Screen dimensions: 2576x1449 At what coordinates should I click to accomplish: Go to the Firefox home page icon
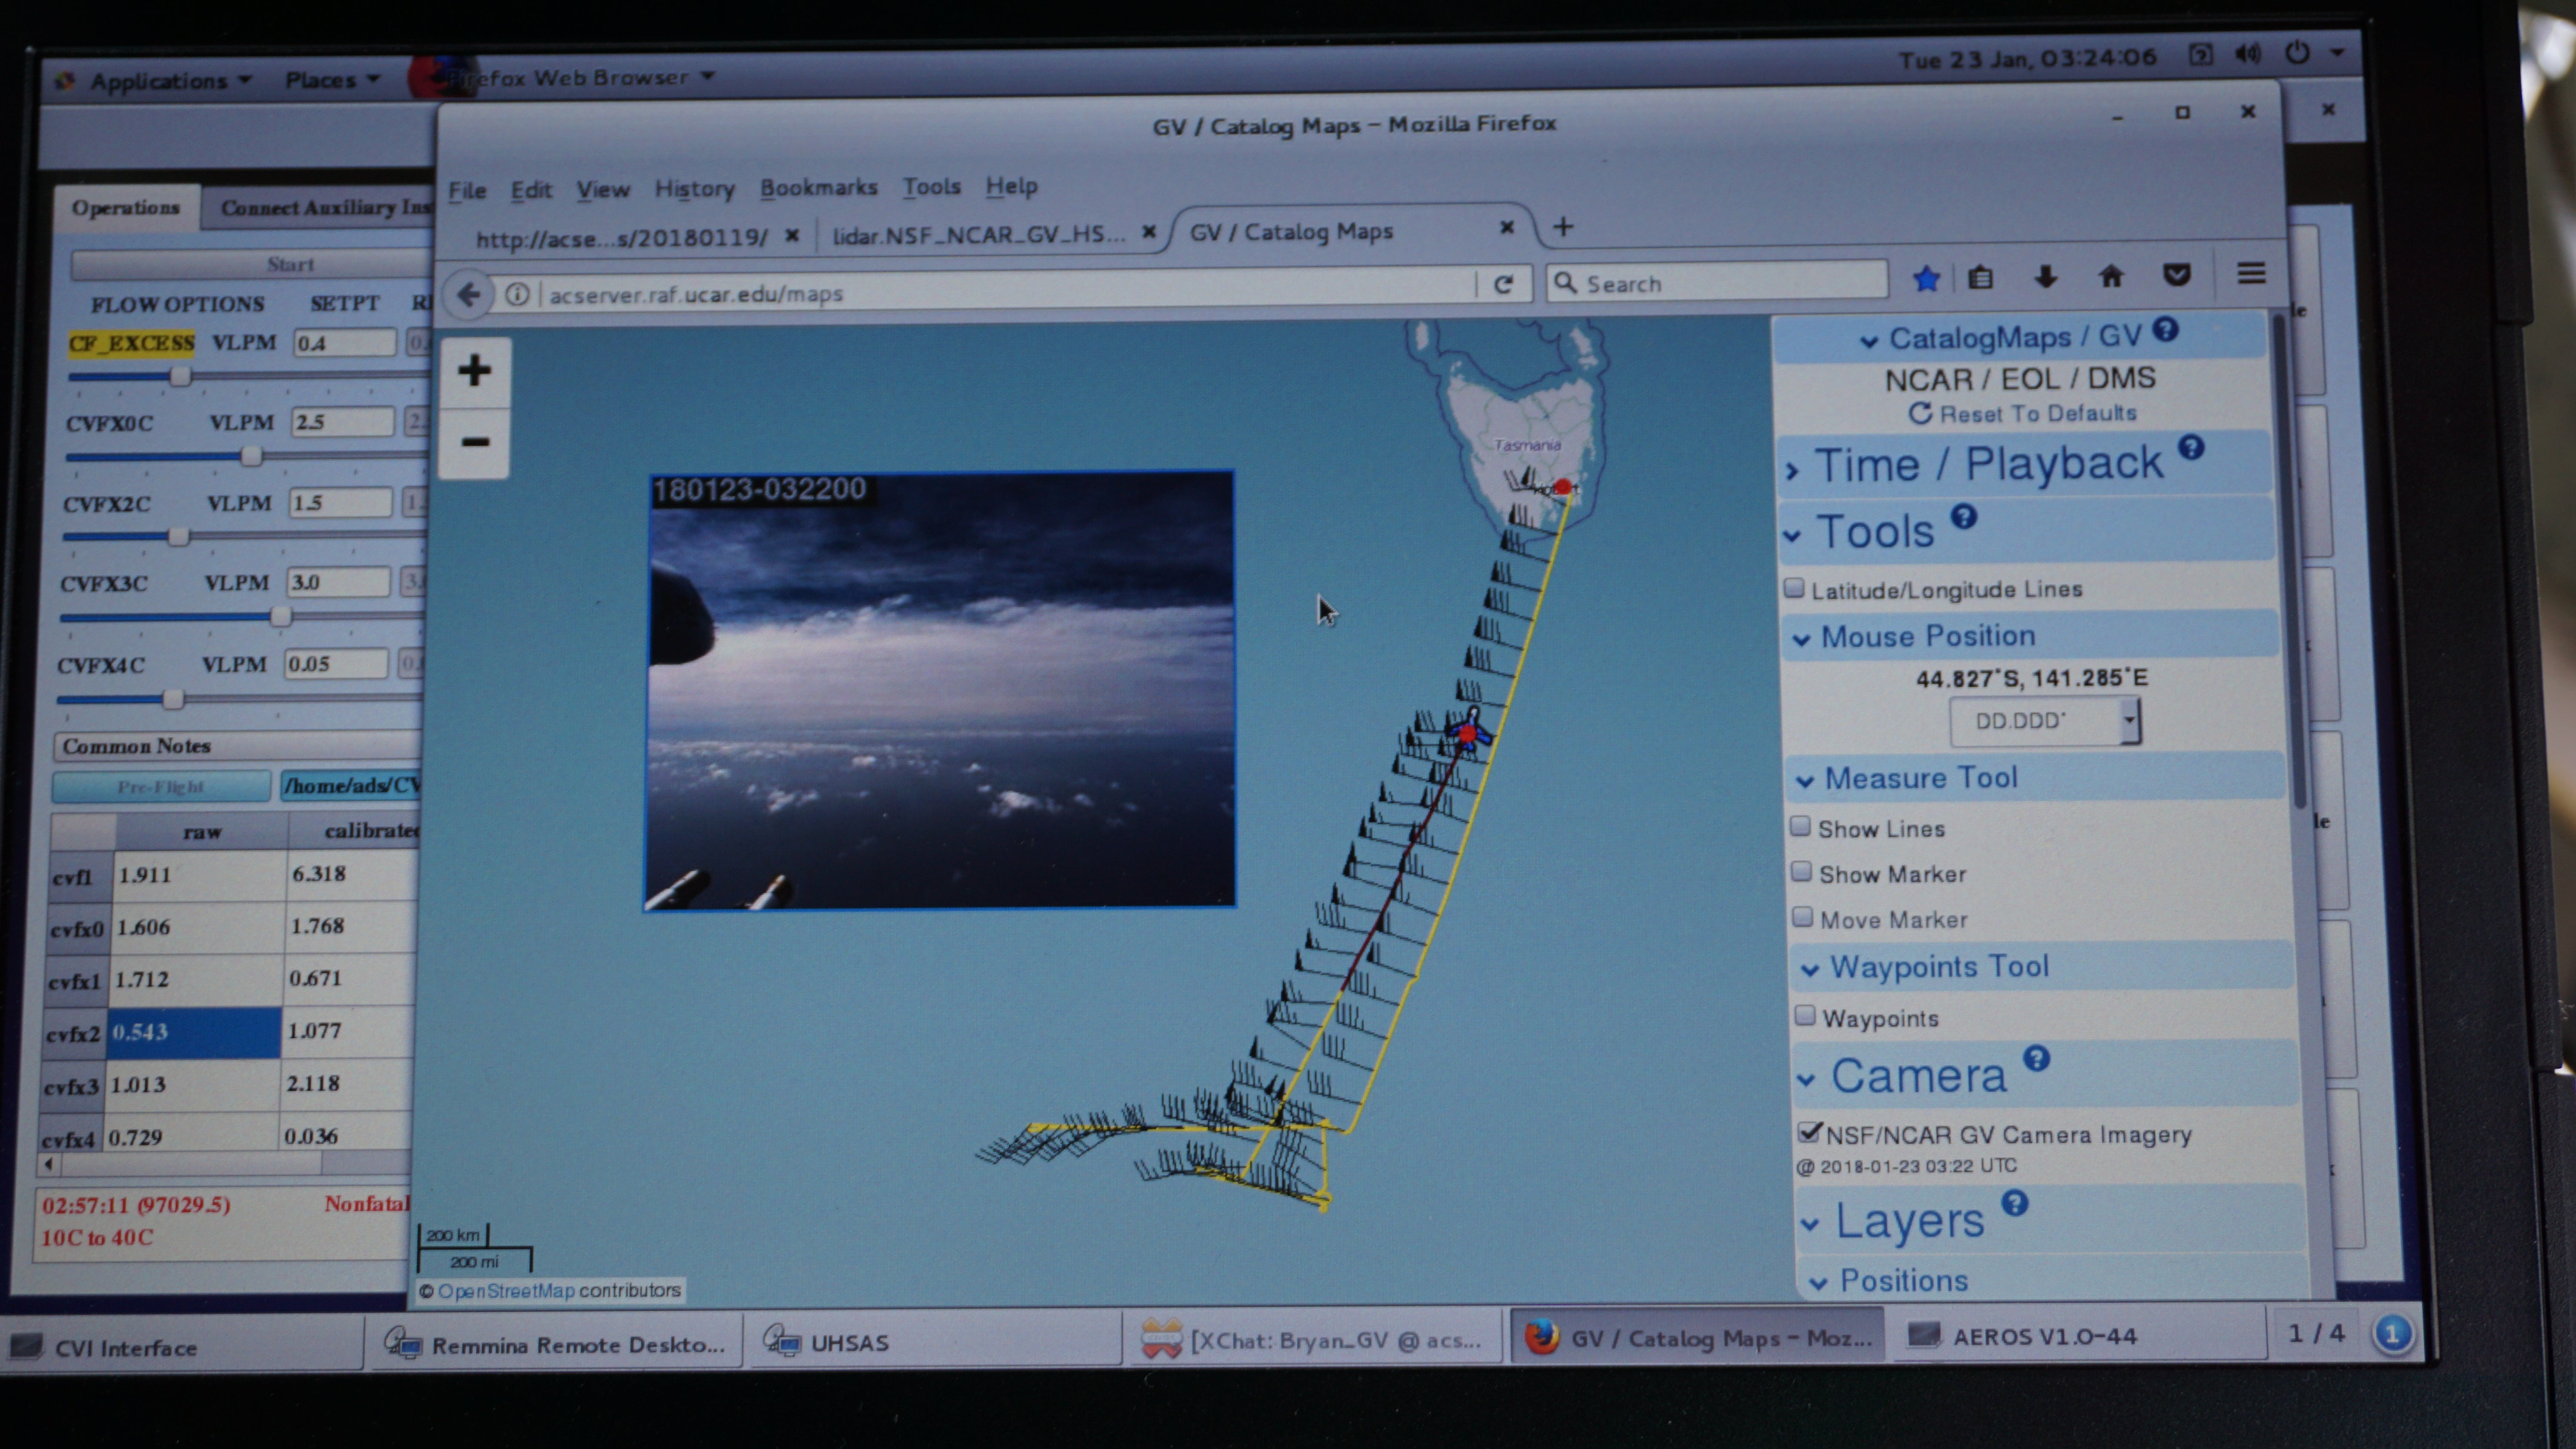pyautogui.click(x=2110, y=276)
